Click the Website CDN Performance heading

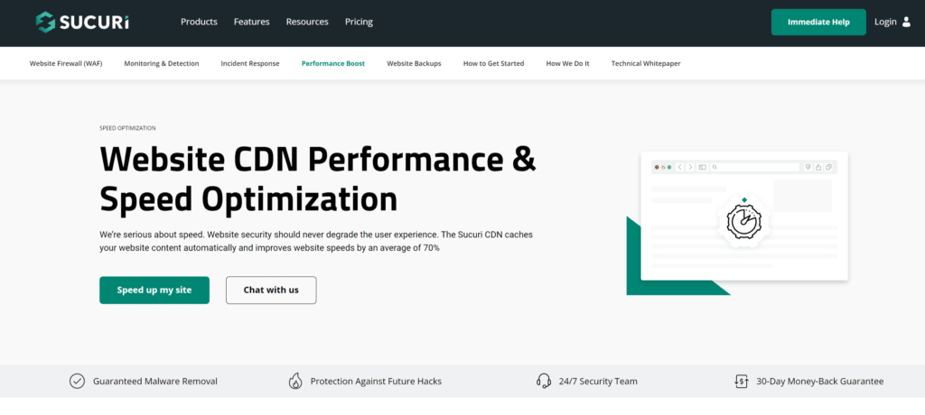coord(318,180)
